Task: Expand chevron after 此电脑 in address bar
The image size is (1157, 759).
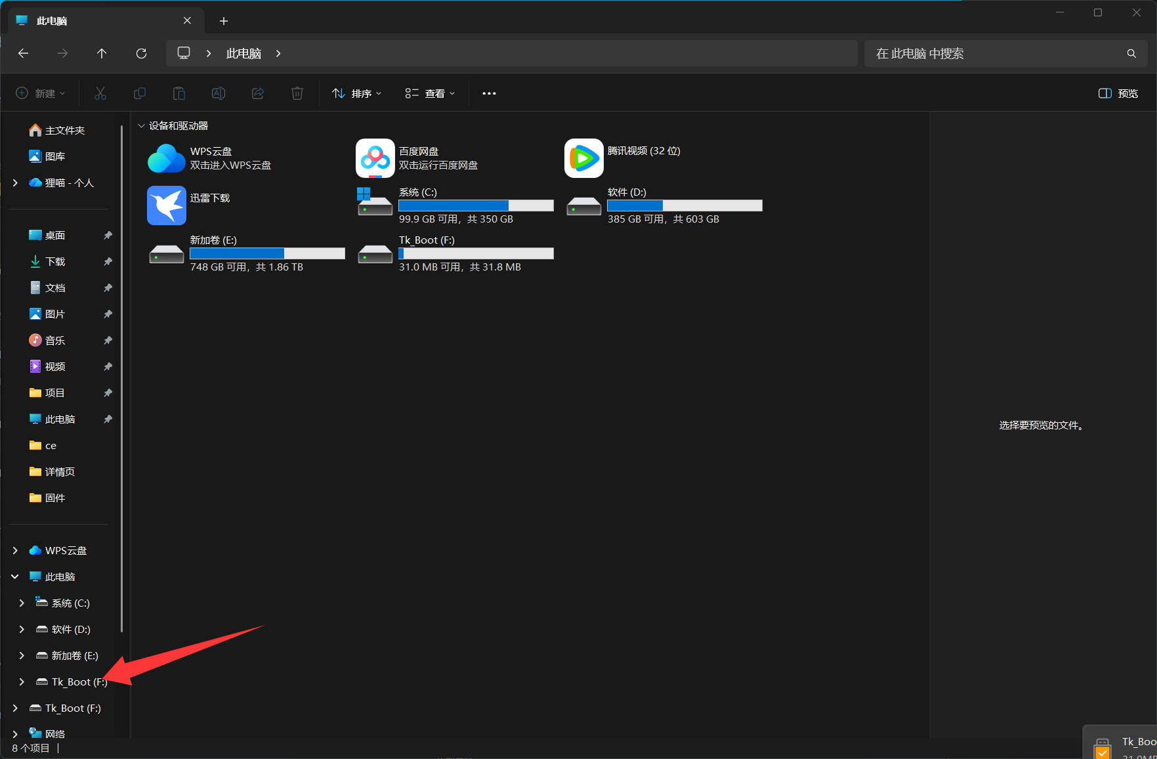Action: pos(278,53)
